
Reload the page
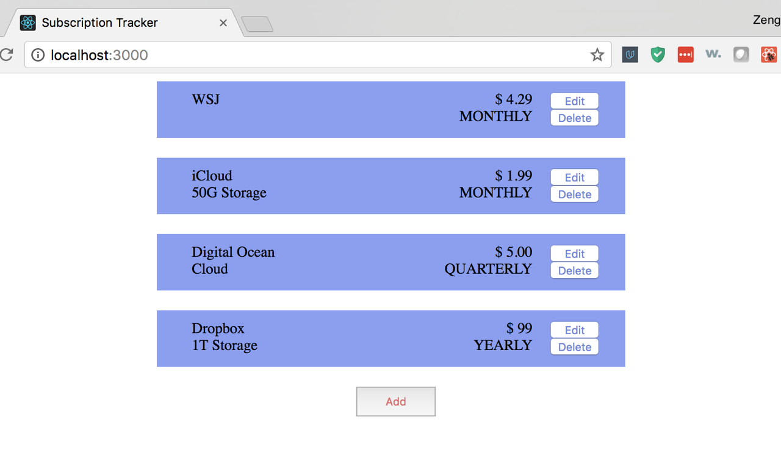pos(7,55)
